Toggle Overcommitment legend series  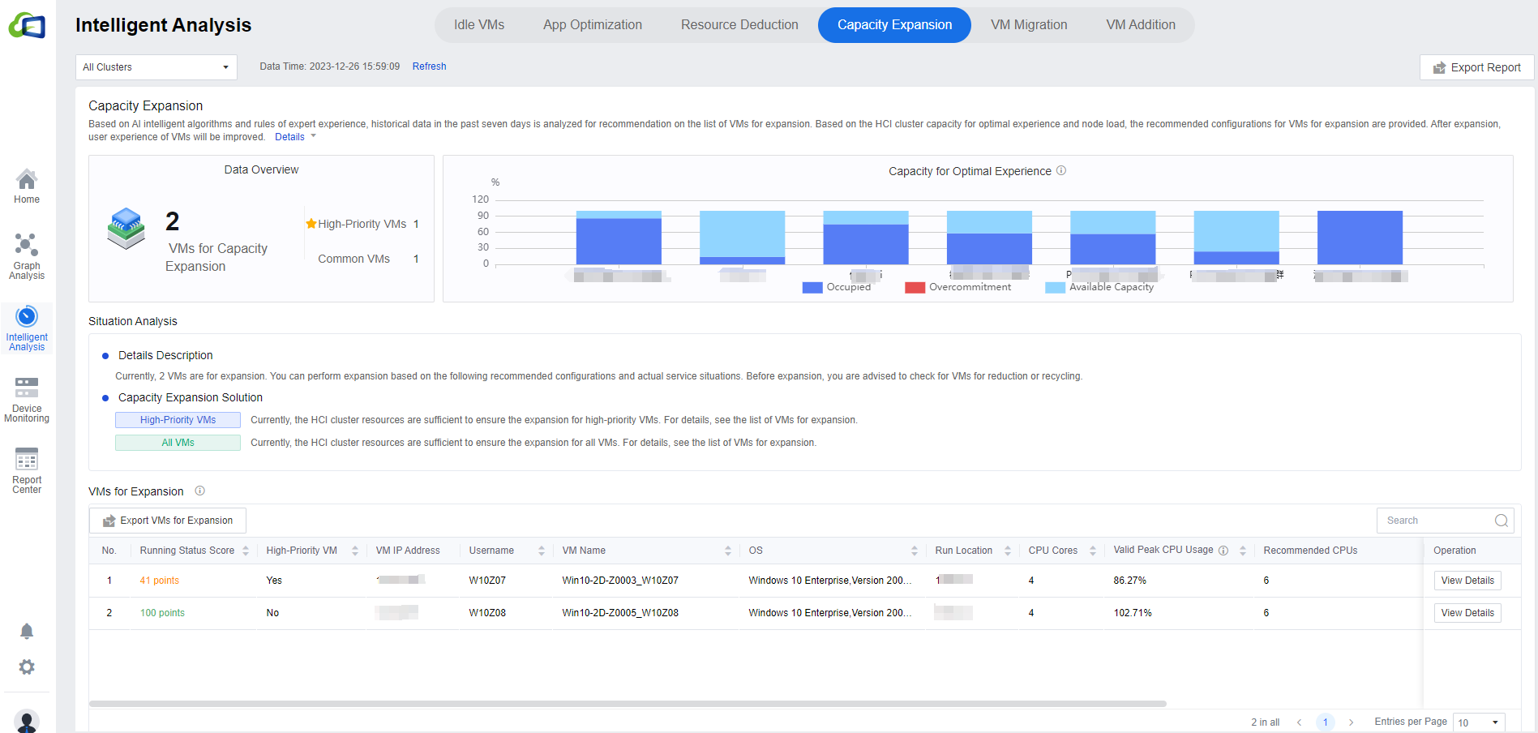coord(958,287)
